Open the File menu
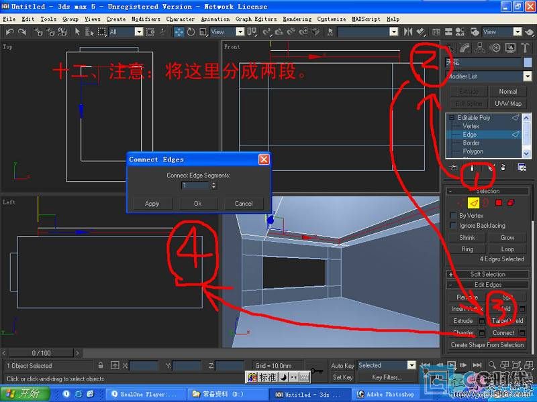The height and width of the screenshot is (402, 537). (x=9, y=19)
